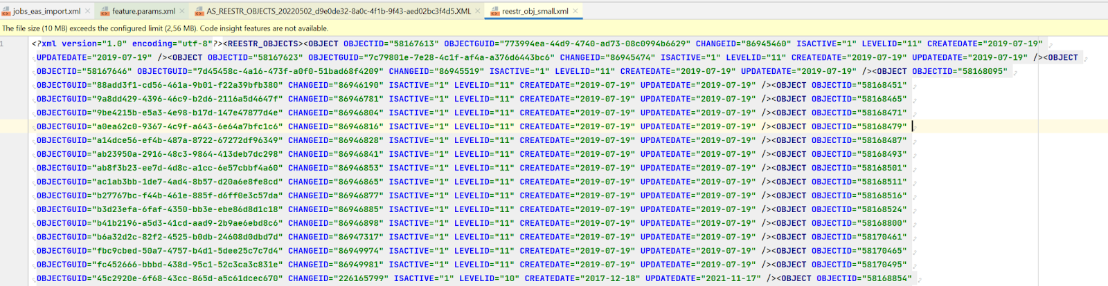Click OBJECTID value "58168471"
This screenshot has width=1108, height=286.
pyautogui.click(x=882, y=113)
